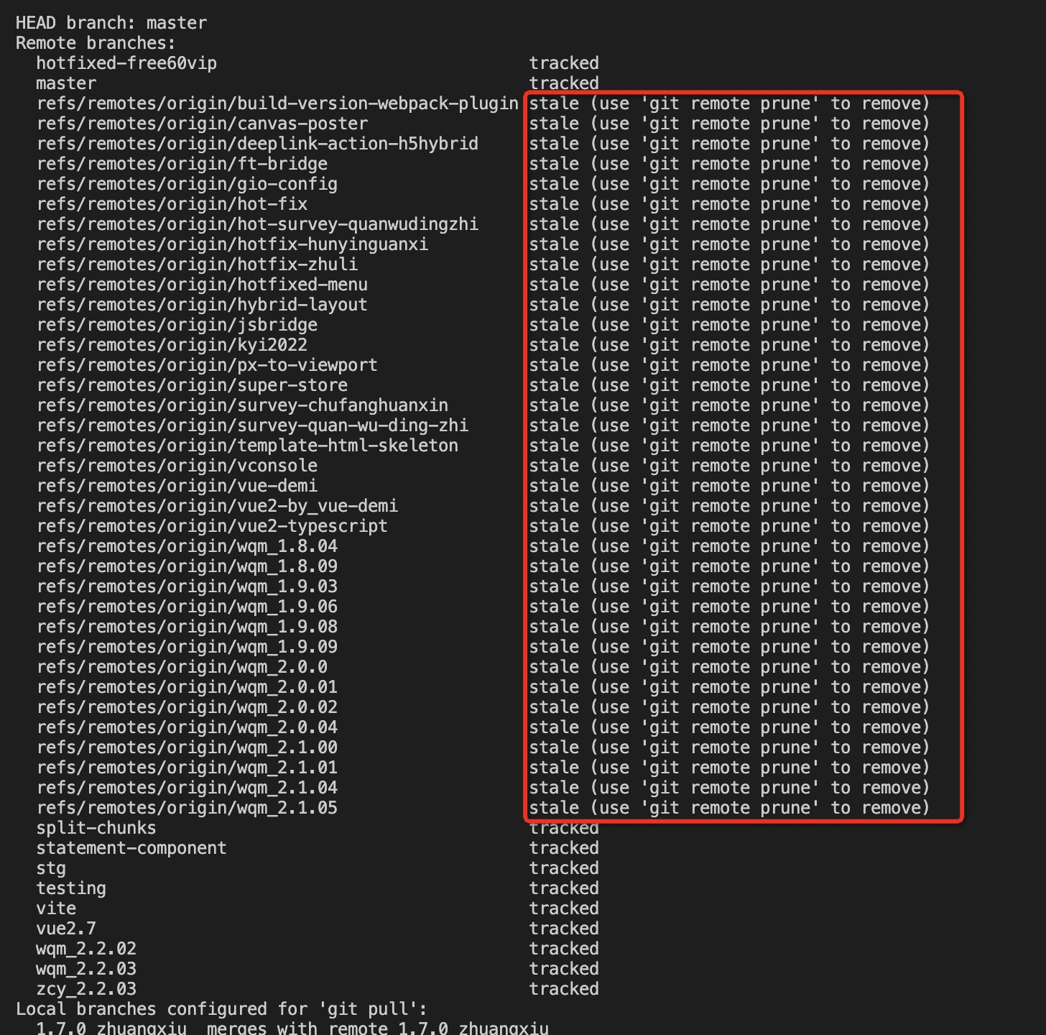This screenshot has height=1035, width=1046.
Task: Click the wqm_1.8.04 branch reference
Action: click(x=187, y=546)
